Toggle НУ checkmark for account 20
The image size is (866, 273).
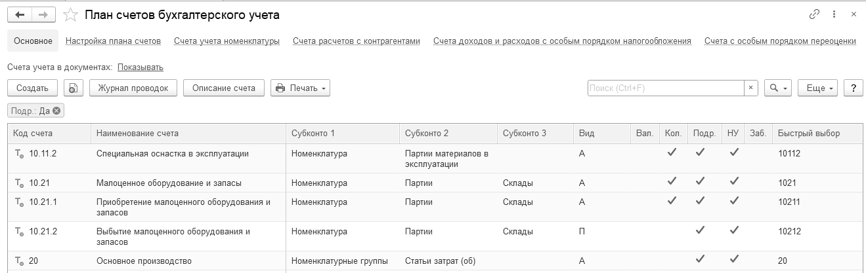tap(734, 259)
